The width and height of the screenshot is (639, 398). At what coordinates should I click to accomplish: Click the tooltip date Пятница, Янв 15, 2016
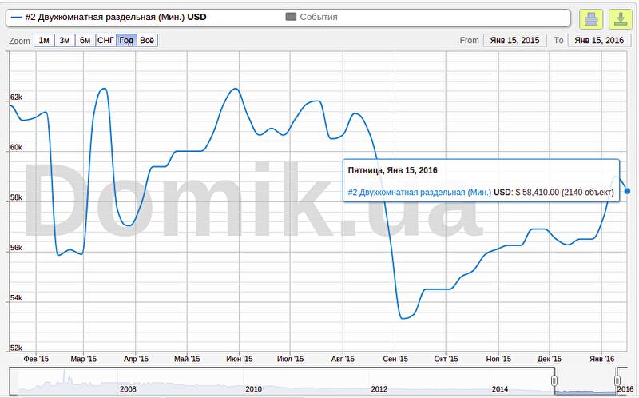(392, 170)
